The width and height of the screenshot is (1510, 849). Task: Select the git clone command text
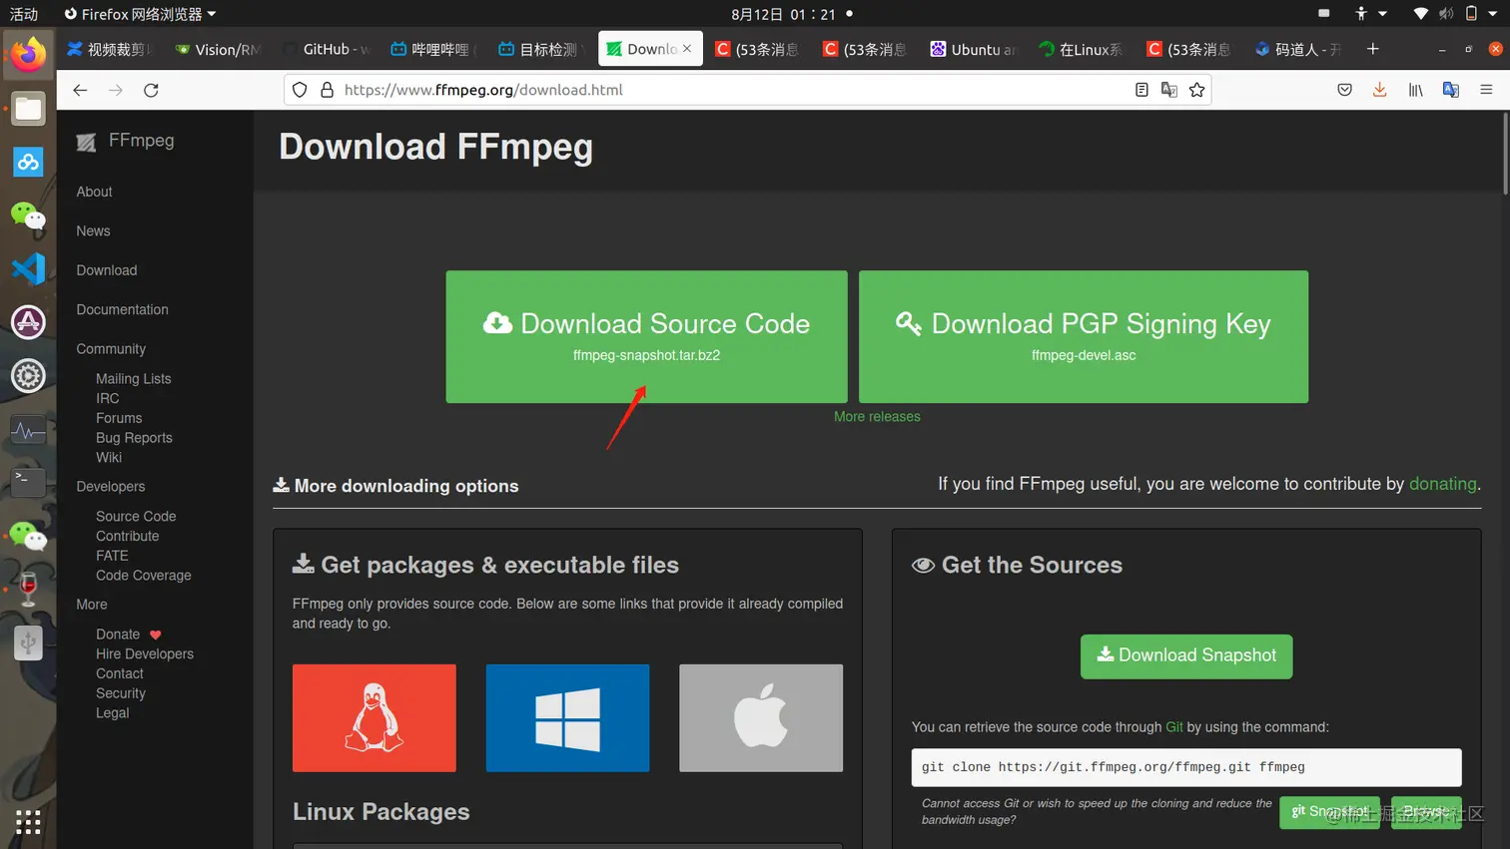pyautogui.click(x=1113, y=767)
